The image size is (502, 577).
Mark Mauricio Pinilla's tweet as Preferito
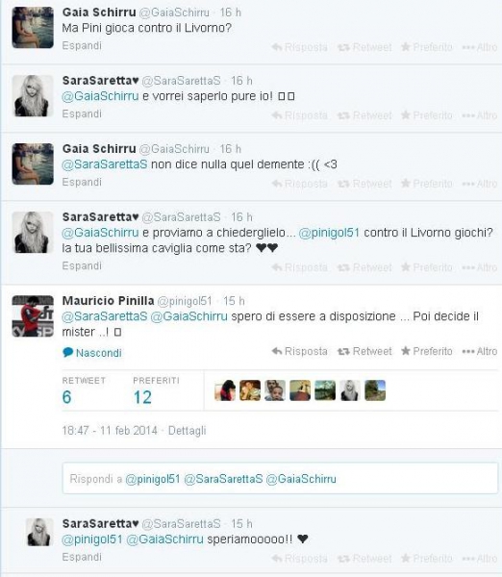tap(427, 351)
